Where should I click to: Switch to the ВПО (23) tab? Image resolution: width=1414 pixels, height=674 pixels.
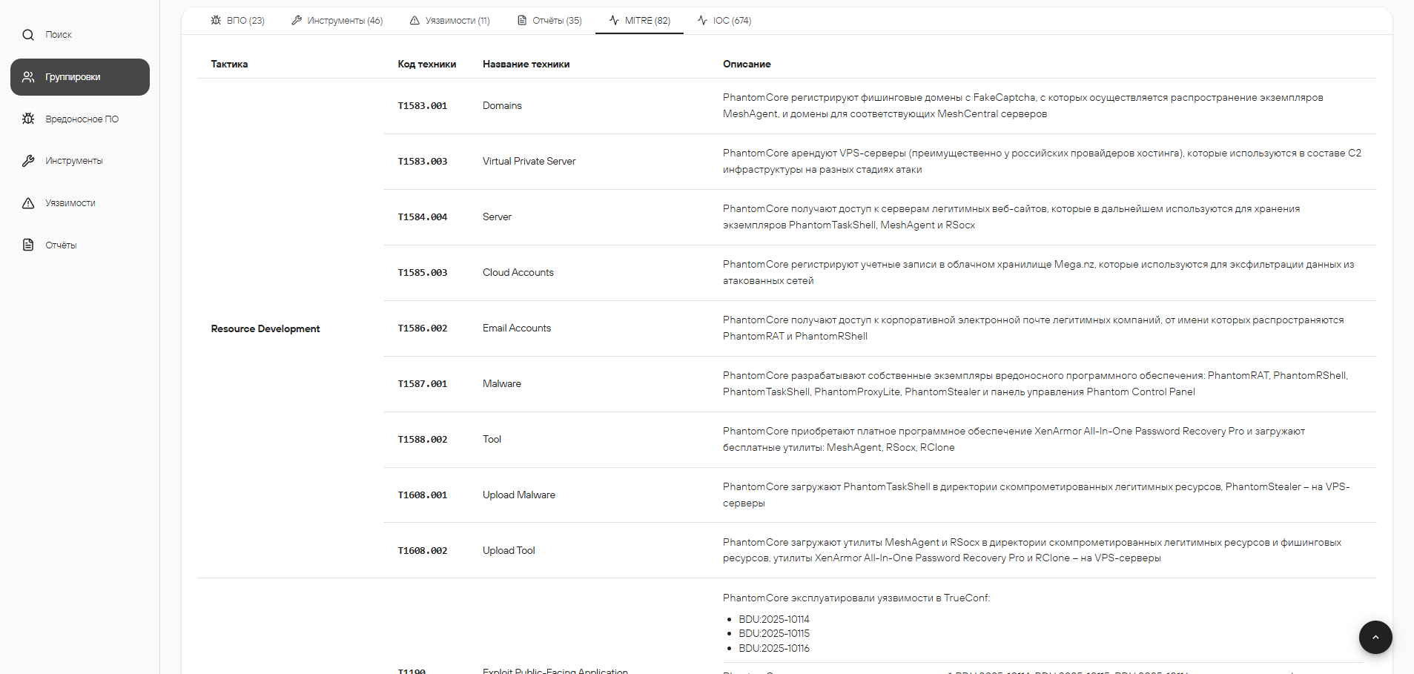point(237,21)
